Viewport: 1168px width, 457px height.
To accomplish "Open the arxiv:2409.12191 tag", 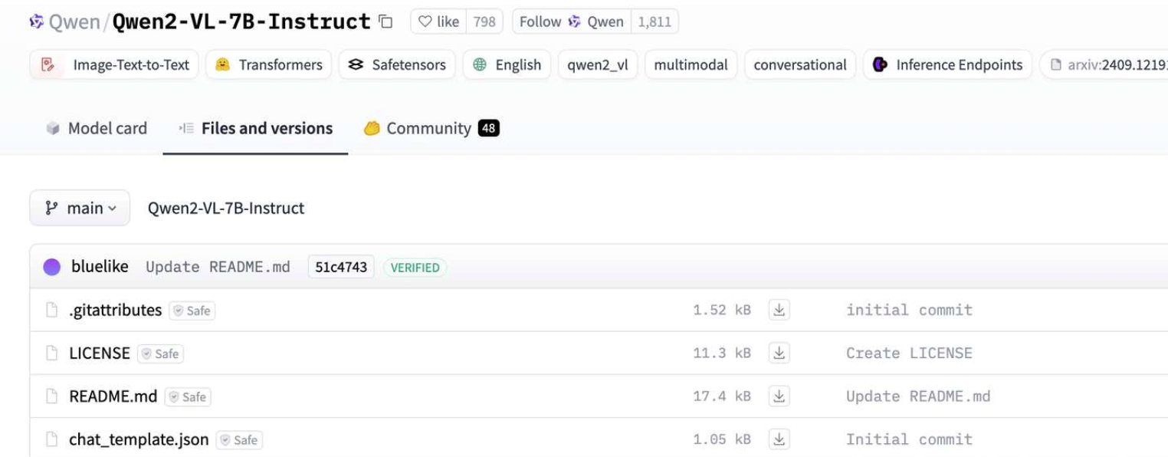I will point(1104,65).
